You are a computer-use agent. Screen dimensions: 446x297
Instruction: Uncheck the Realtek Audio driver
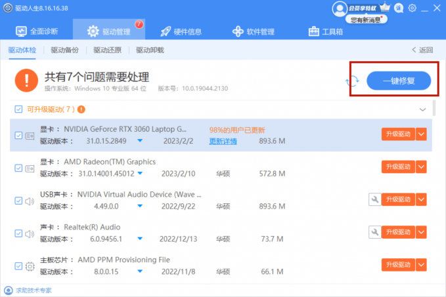point(18,233)
